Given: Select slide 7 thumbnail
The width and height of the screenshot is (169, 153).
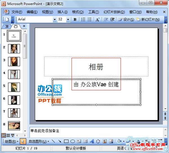Looking at the screenshot, I should point(14,113).
